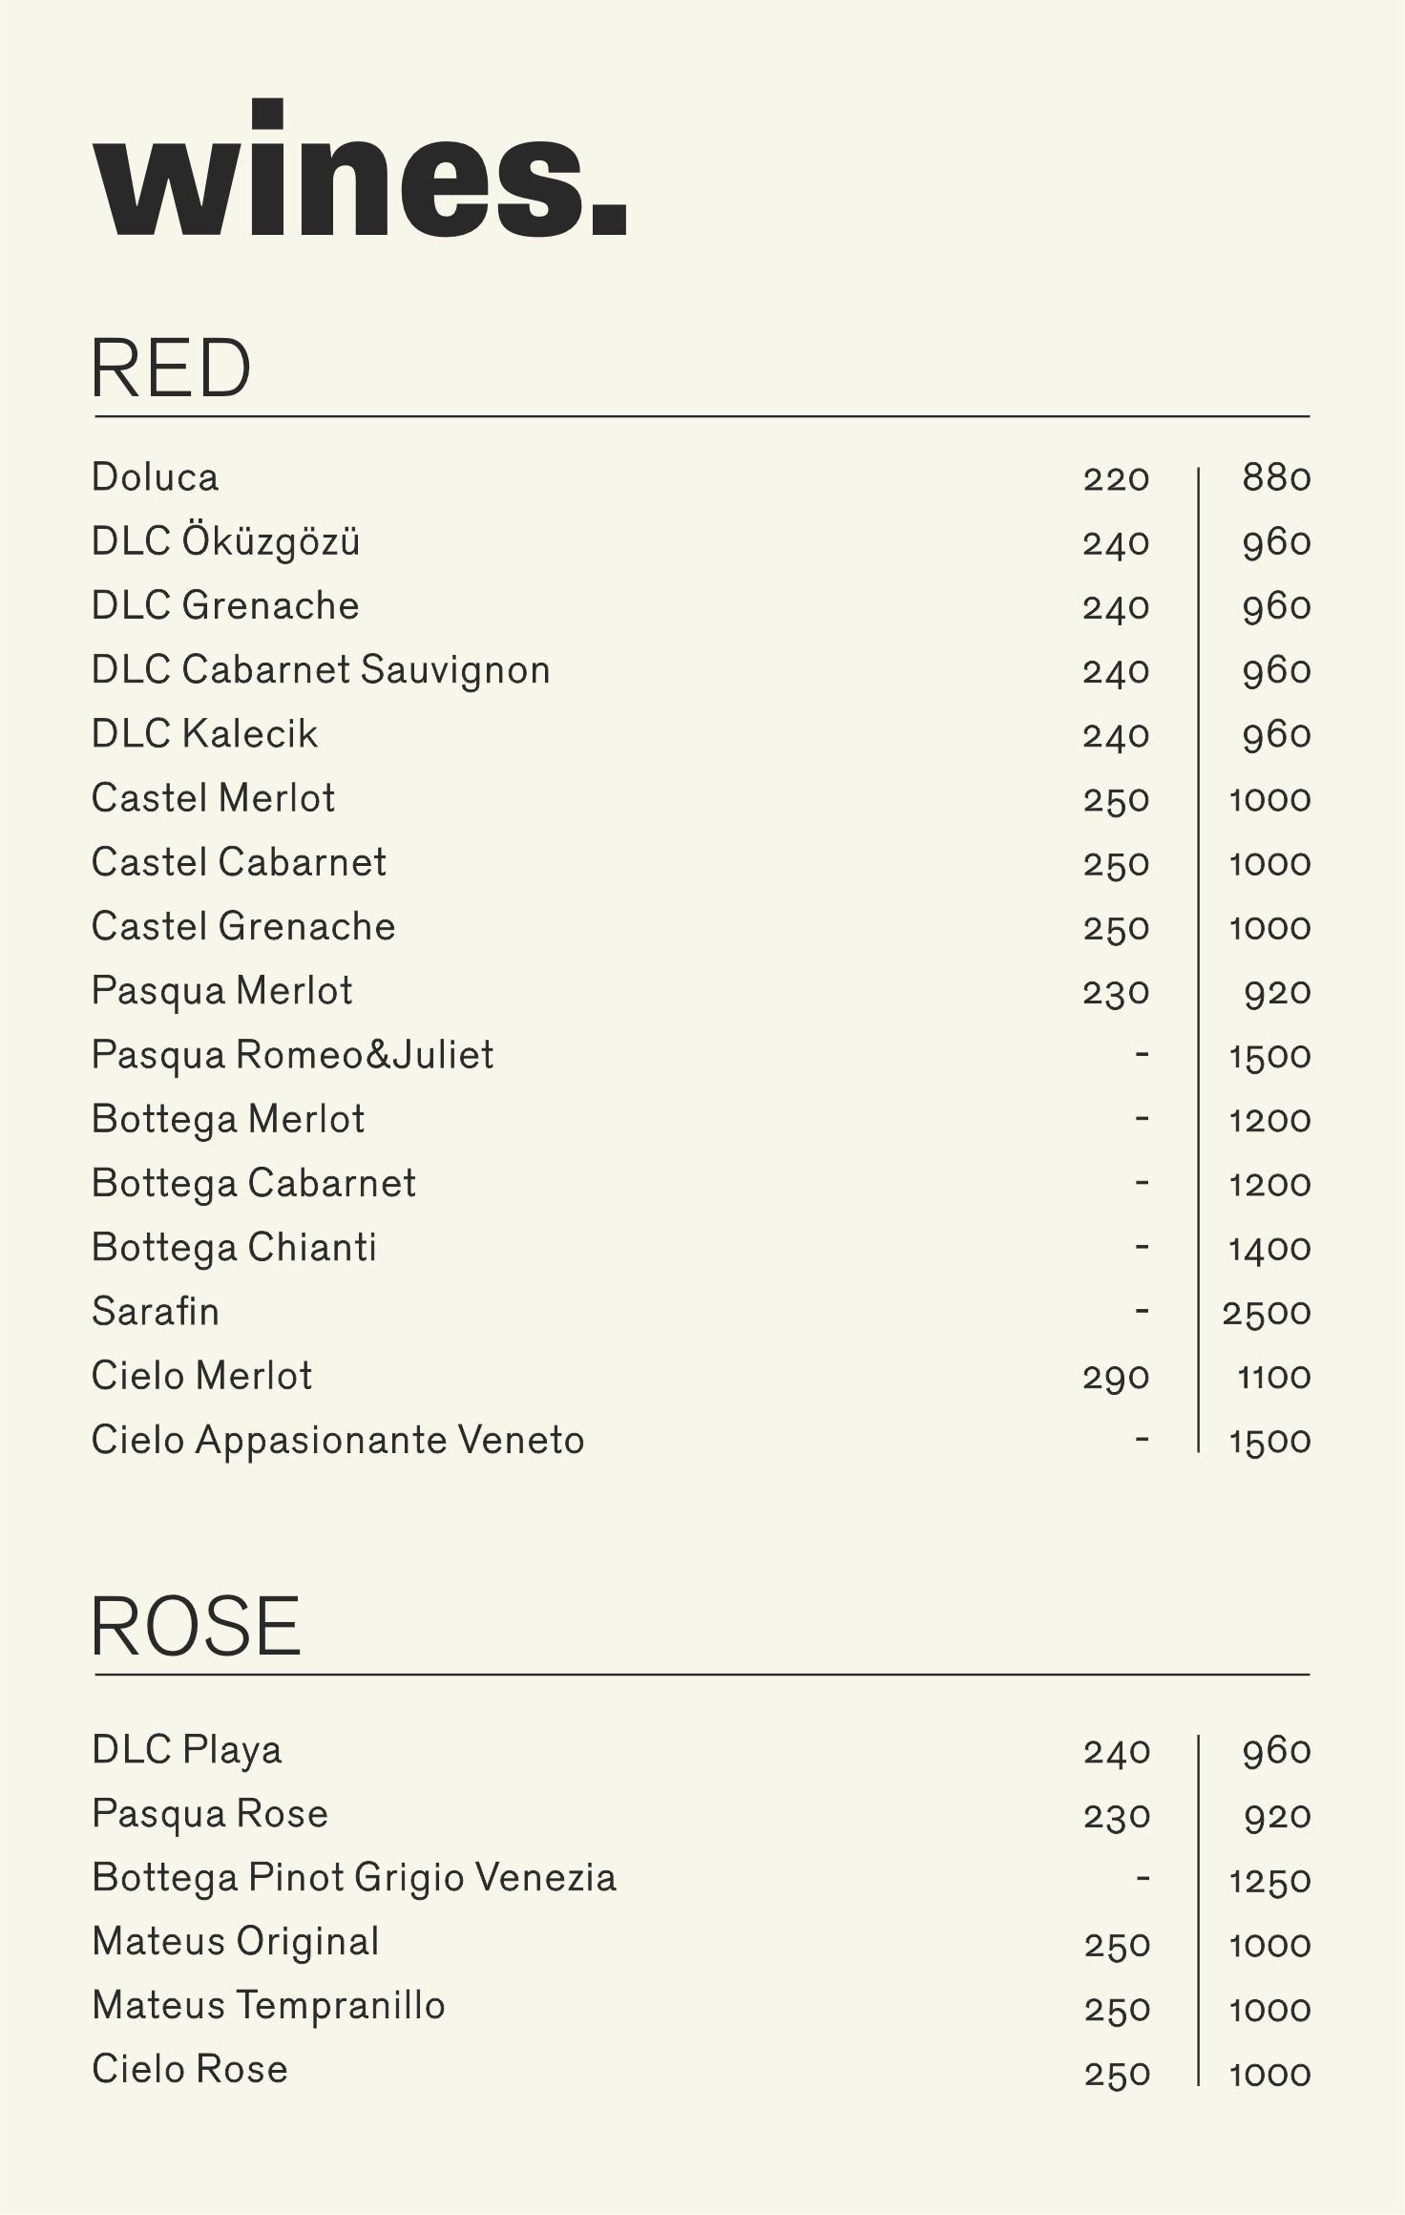Select the ROSE section heading
Image resolution: width=1405 pixels, height=2215 pixels.
196,1627
